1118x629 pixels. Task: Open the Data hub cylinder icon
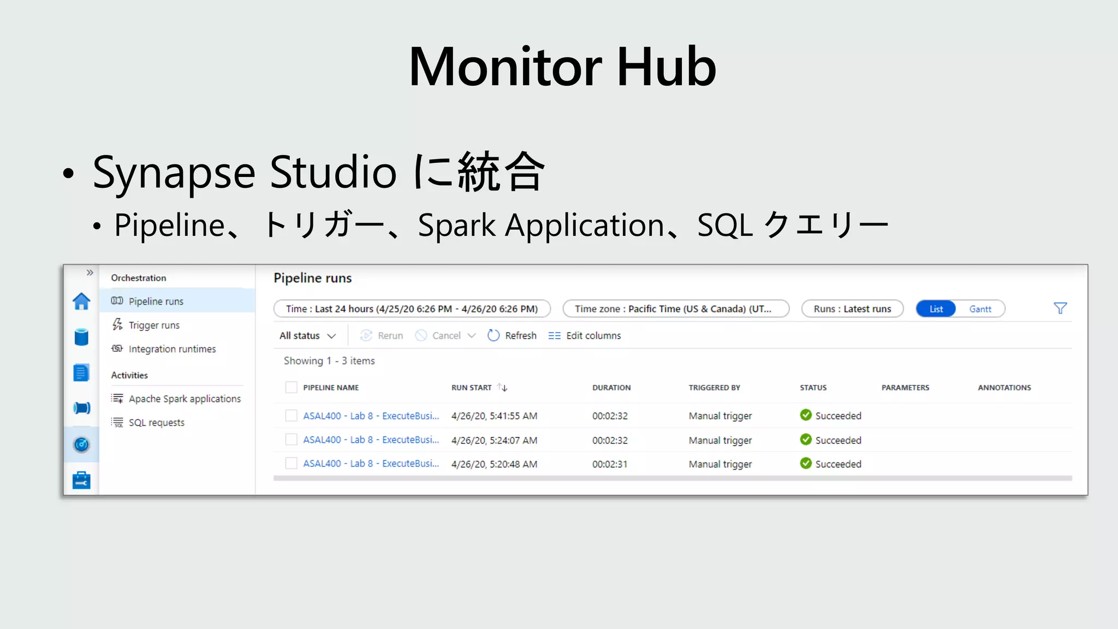[81, 337]
